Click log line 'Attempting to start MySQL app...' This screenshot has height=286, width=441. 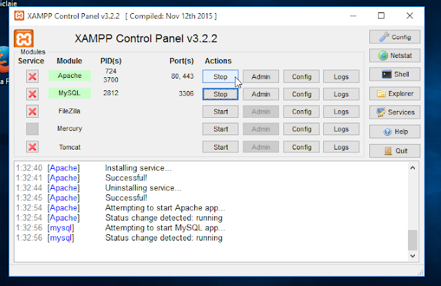[x=165, y=228]
